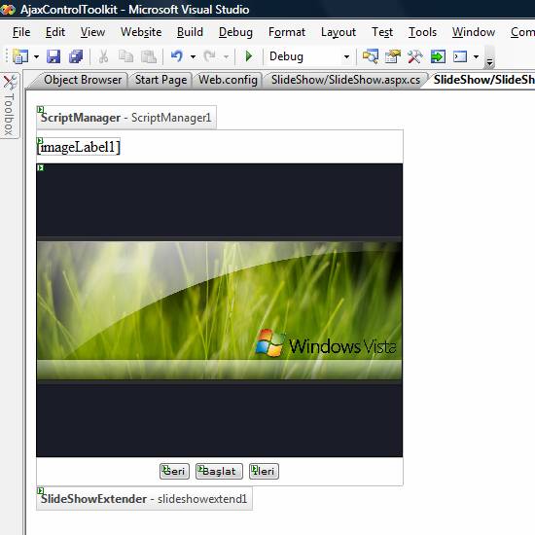Viewport: 535px width, 535px height.
Task: Click the SlideShowExtender smart tag glyph
Action: [41, 490]
